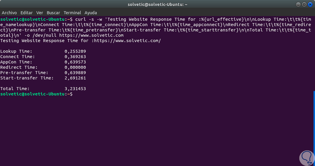Click the window title solvetic@solvetic-Ubuntu
Screen dimensions: 315x166
click(157, 4)
